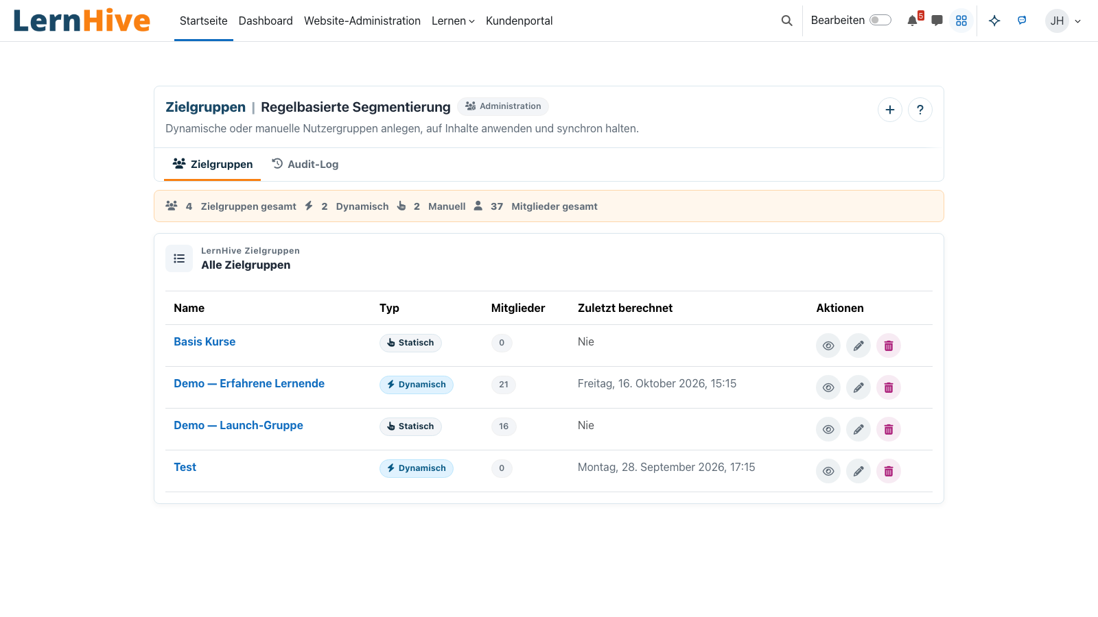View Demo — Erfahrene Lernende via eye icon
The width and height of the screenshot is (1098, 617).
coord(828,387)
